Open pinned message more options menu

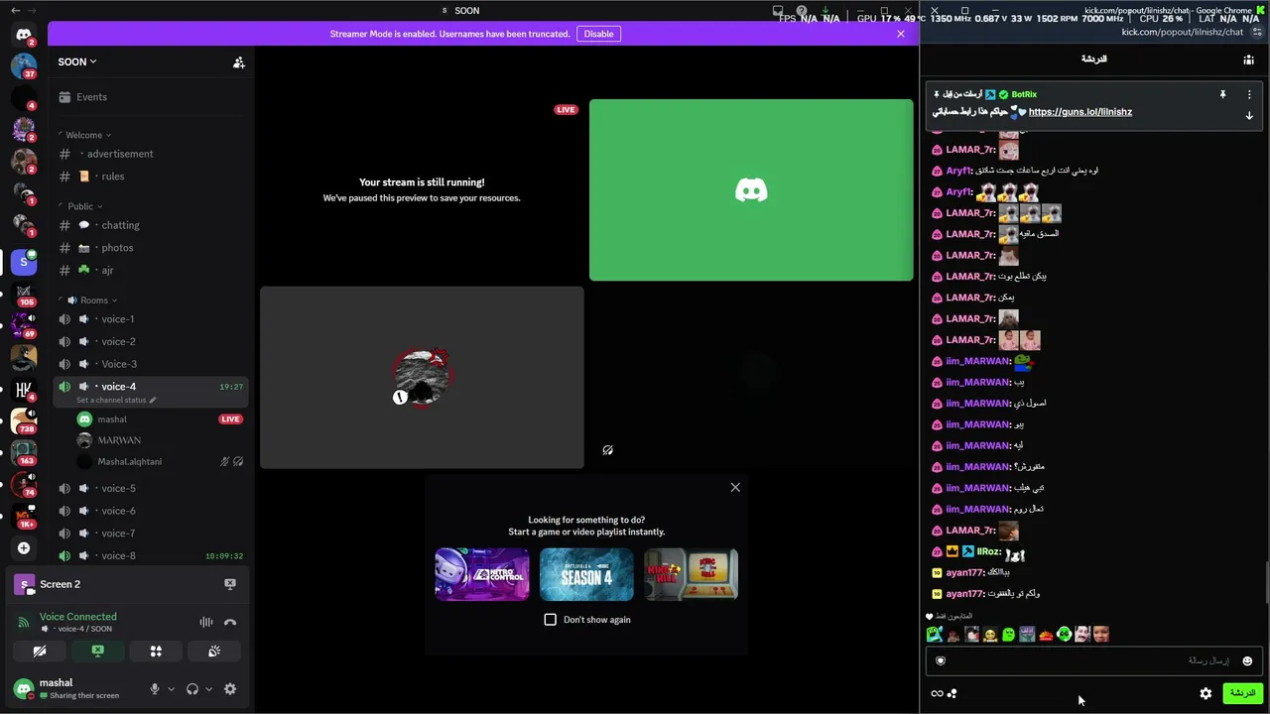pos(1249,94)
